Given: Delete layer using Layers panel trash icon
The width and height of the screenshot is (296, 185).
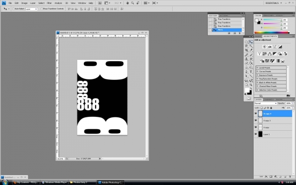Looking at the screenshot, I should [290, 177].
